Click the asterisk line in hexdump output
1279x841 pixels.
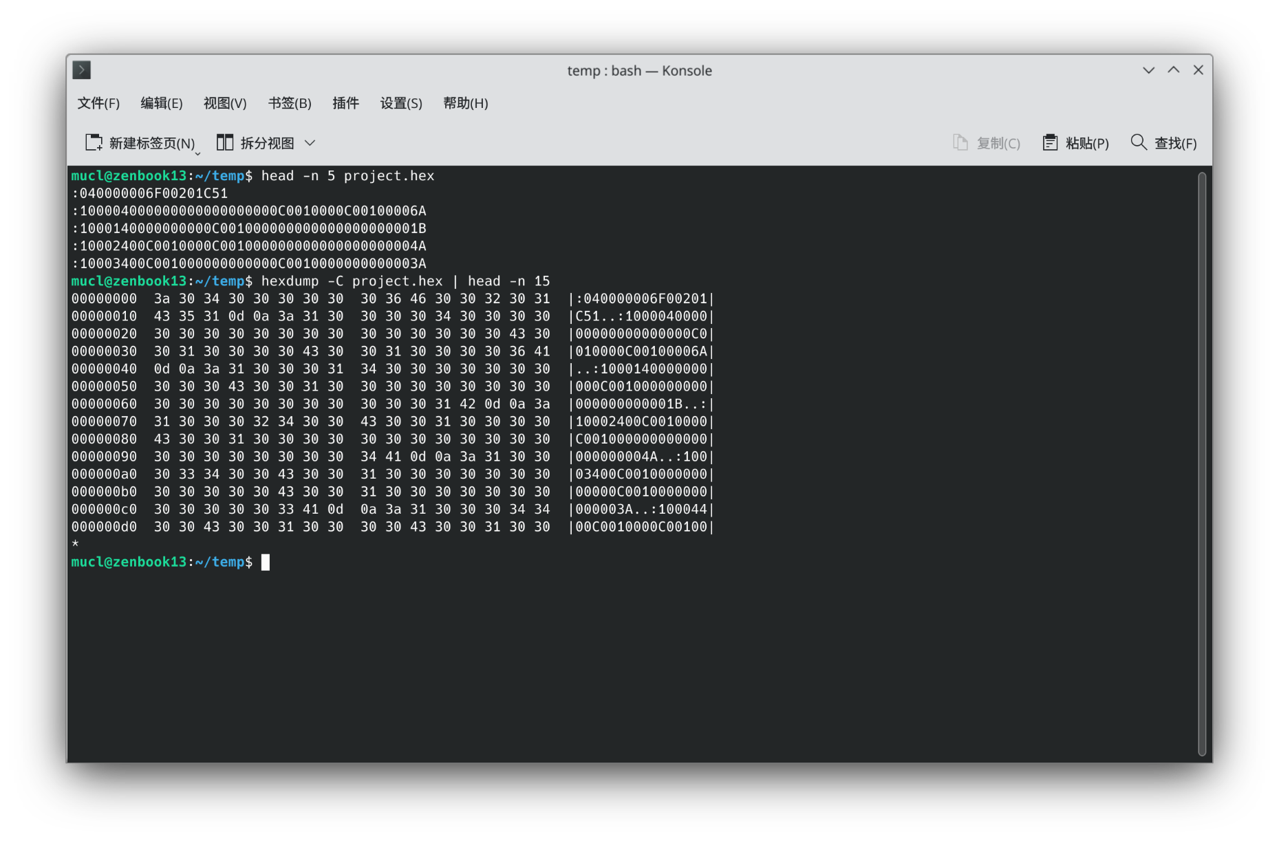pyautogui.click(x=75, y=545)
